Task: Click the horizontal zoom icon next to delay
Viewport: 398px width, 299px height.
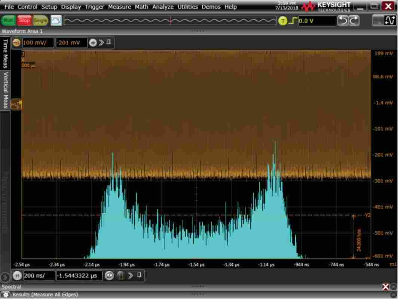Action: click(109, 276)
